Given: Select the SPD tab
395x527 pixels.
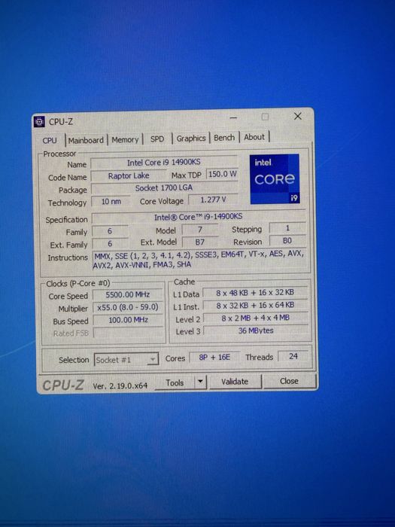Looking at the screenshot, I should (x=157, y=139).
